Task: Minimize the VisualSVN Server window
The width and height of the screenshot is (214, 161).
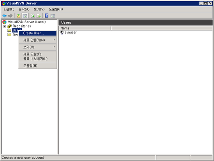Action: (x=201, y=3)
